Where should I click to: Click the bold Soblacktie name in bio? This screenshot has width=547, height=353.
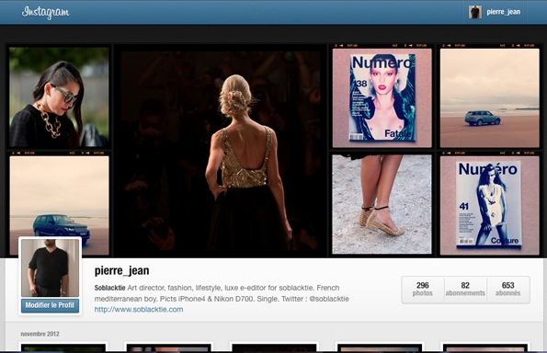pyautogui.click(x=109, y=288)
